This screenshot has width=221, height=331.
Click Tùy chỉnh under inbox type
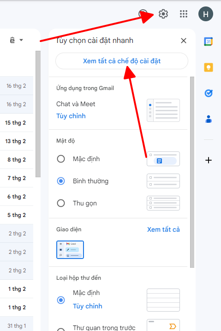click(88, 306)
